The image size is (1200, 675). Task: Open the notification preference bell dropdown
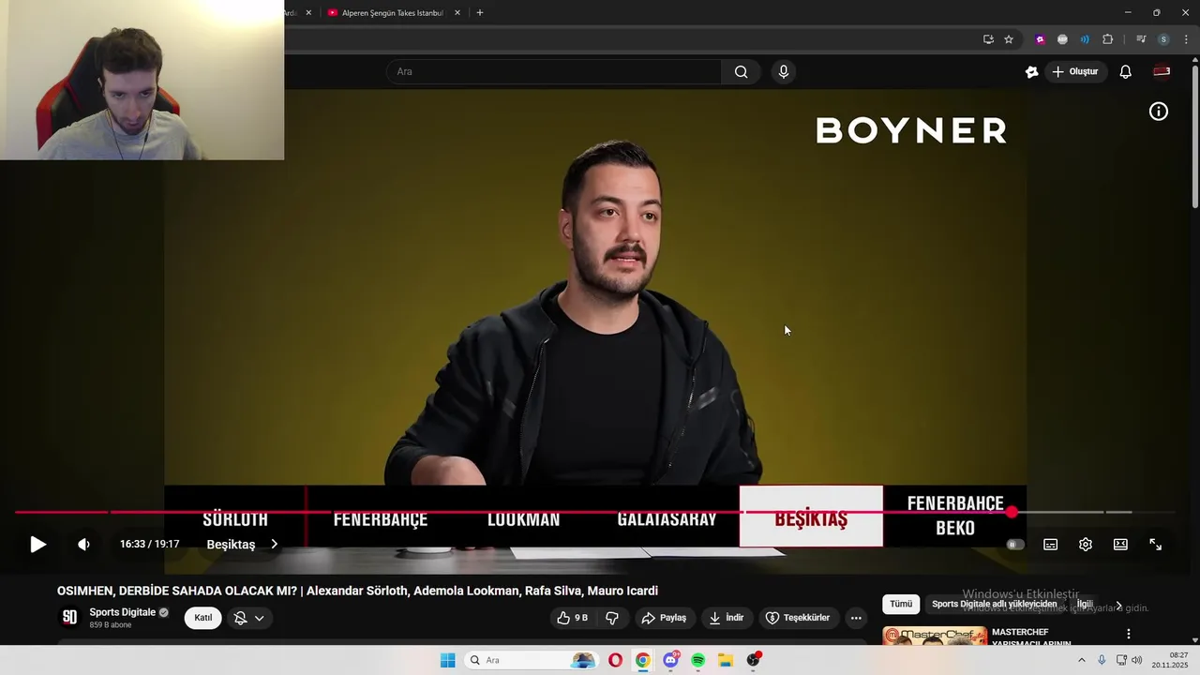[x=249, y=618]
